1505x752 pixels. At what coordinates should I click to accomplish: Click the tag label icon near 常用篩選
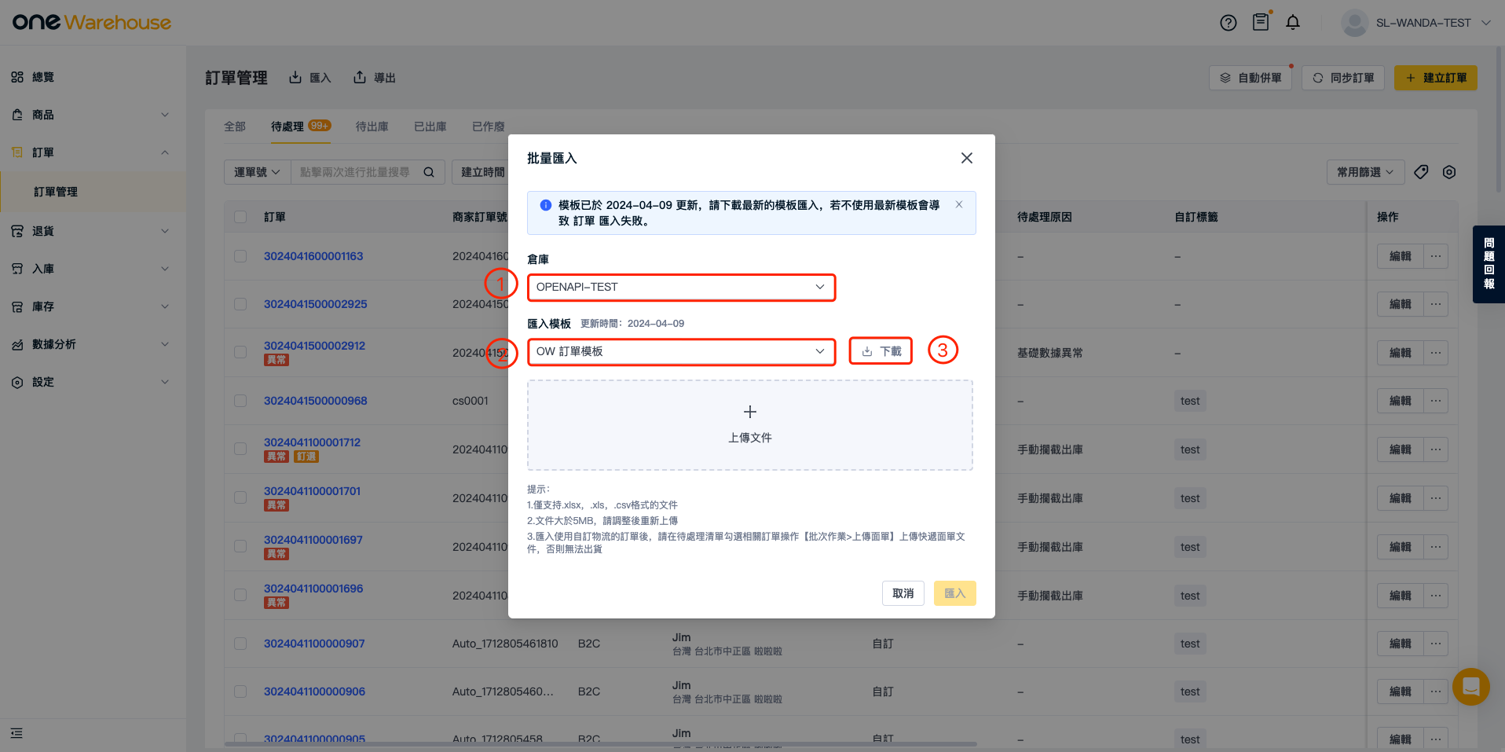pyautogui.click(x=1421, y=172)
